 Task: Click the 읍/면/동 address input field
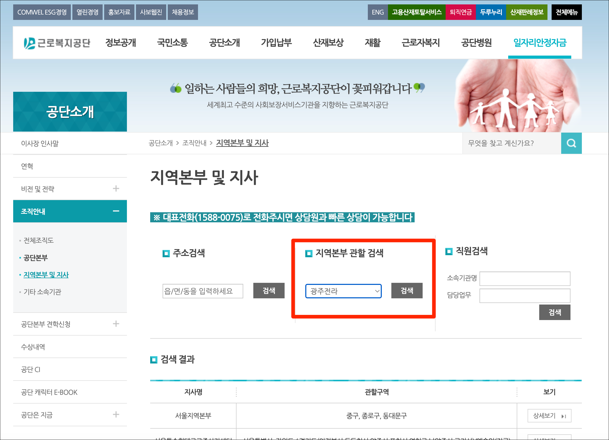click(202, 291)
